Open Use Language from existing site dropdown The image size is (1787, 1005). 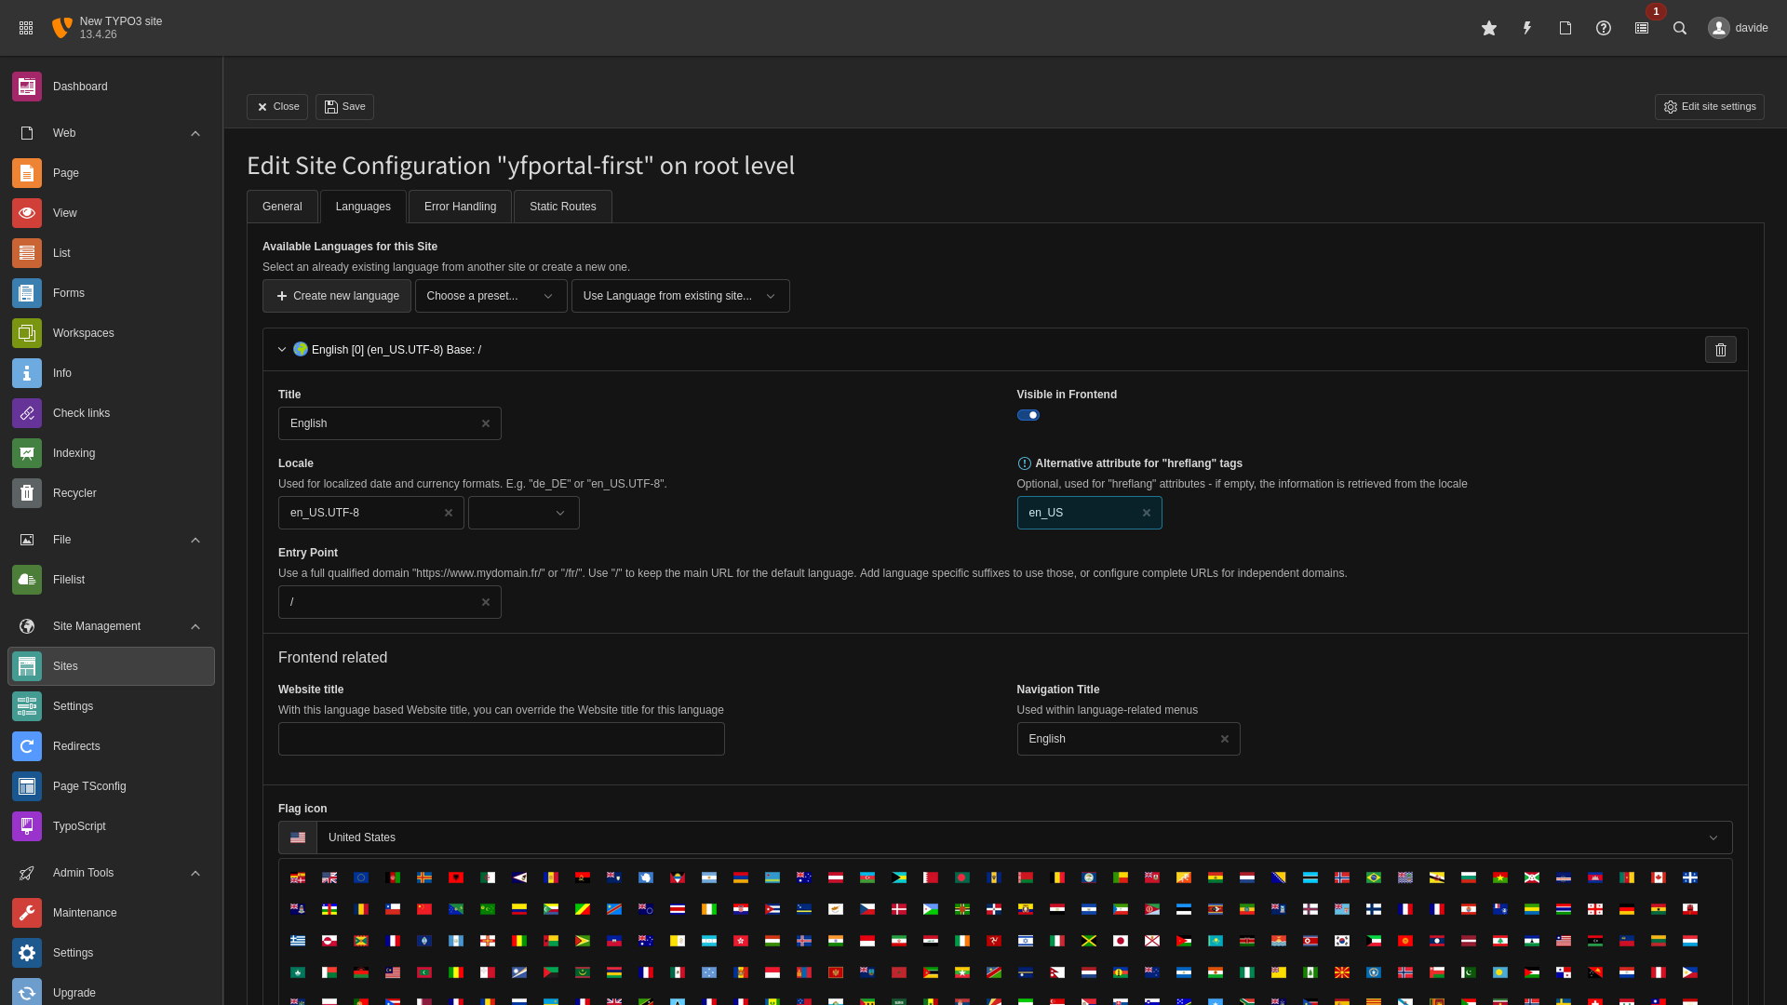click(x=679, y=296)
